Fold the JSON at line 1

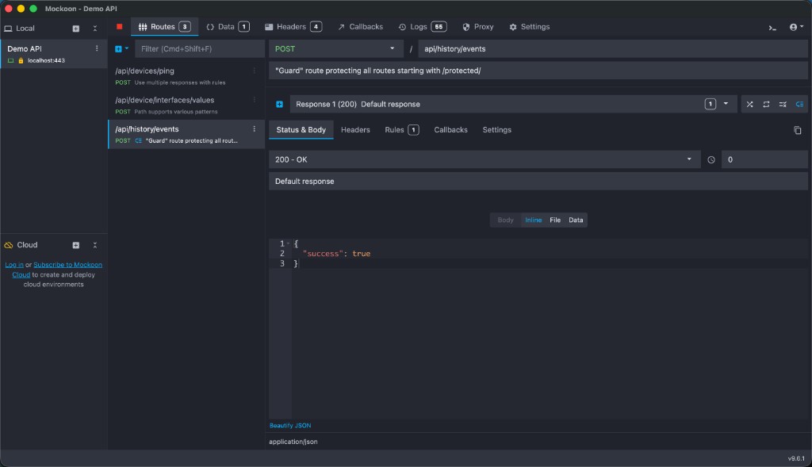tap(289, 243)
